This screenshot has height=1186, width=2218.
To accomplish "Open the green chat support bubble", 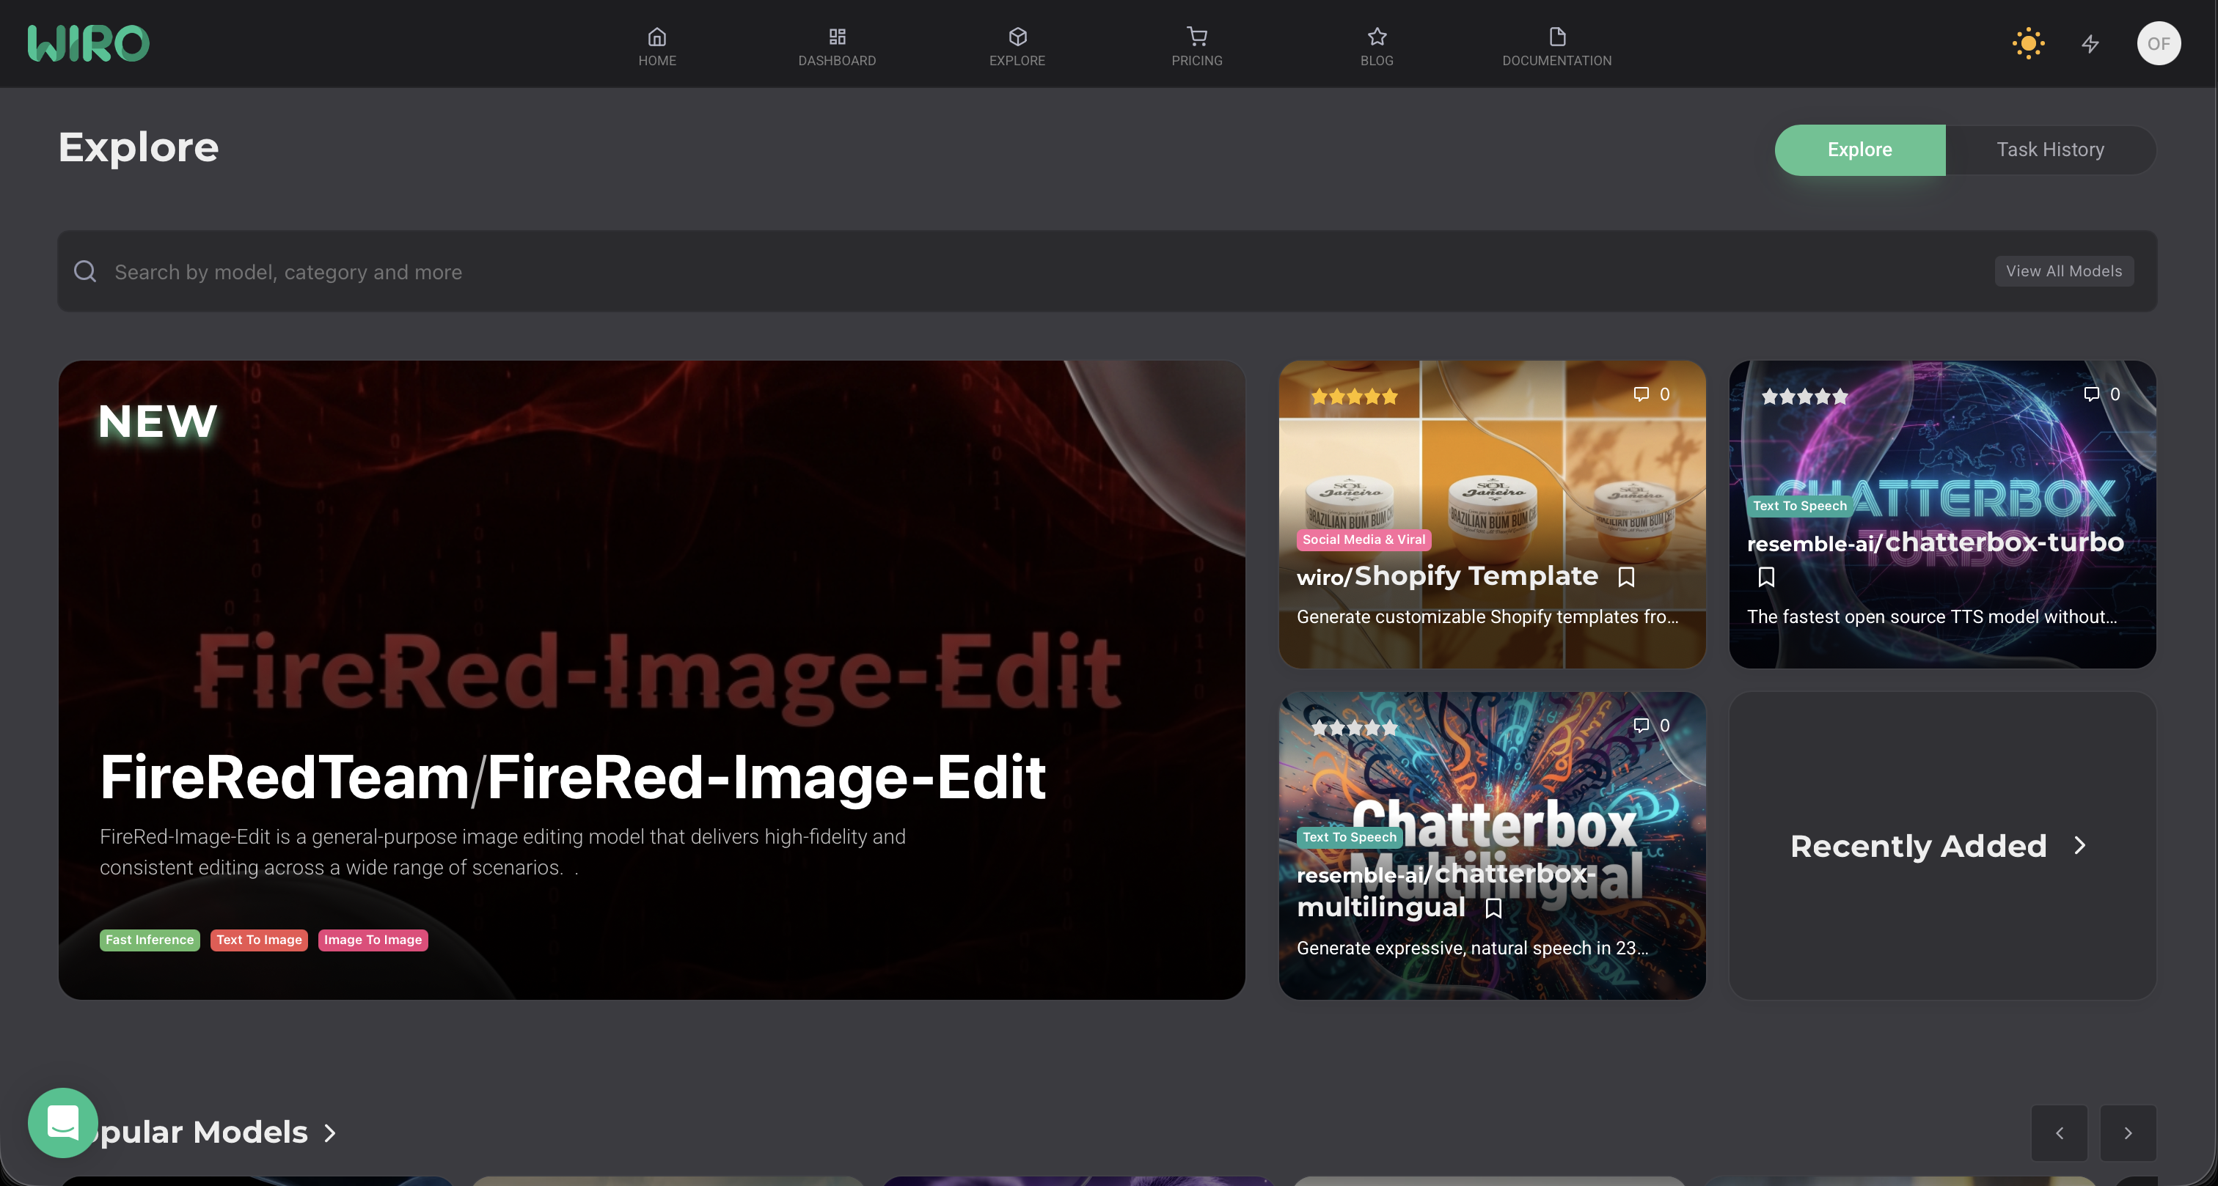I will click(x=63, y=1121).
